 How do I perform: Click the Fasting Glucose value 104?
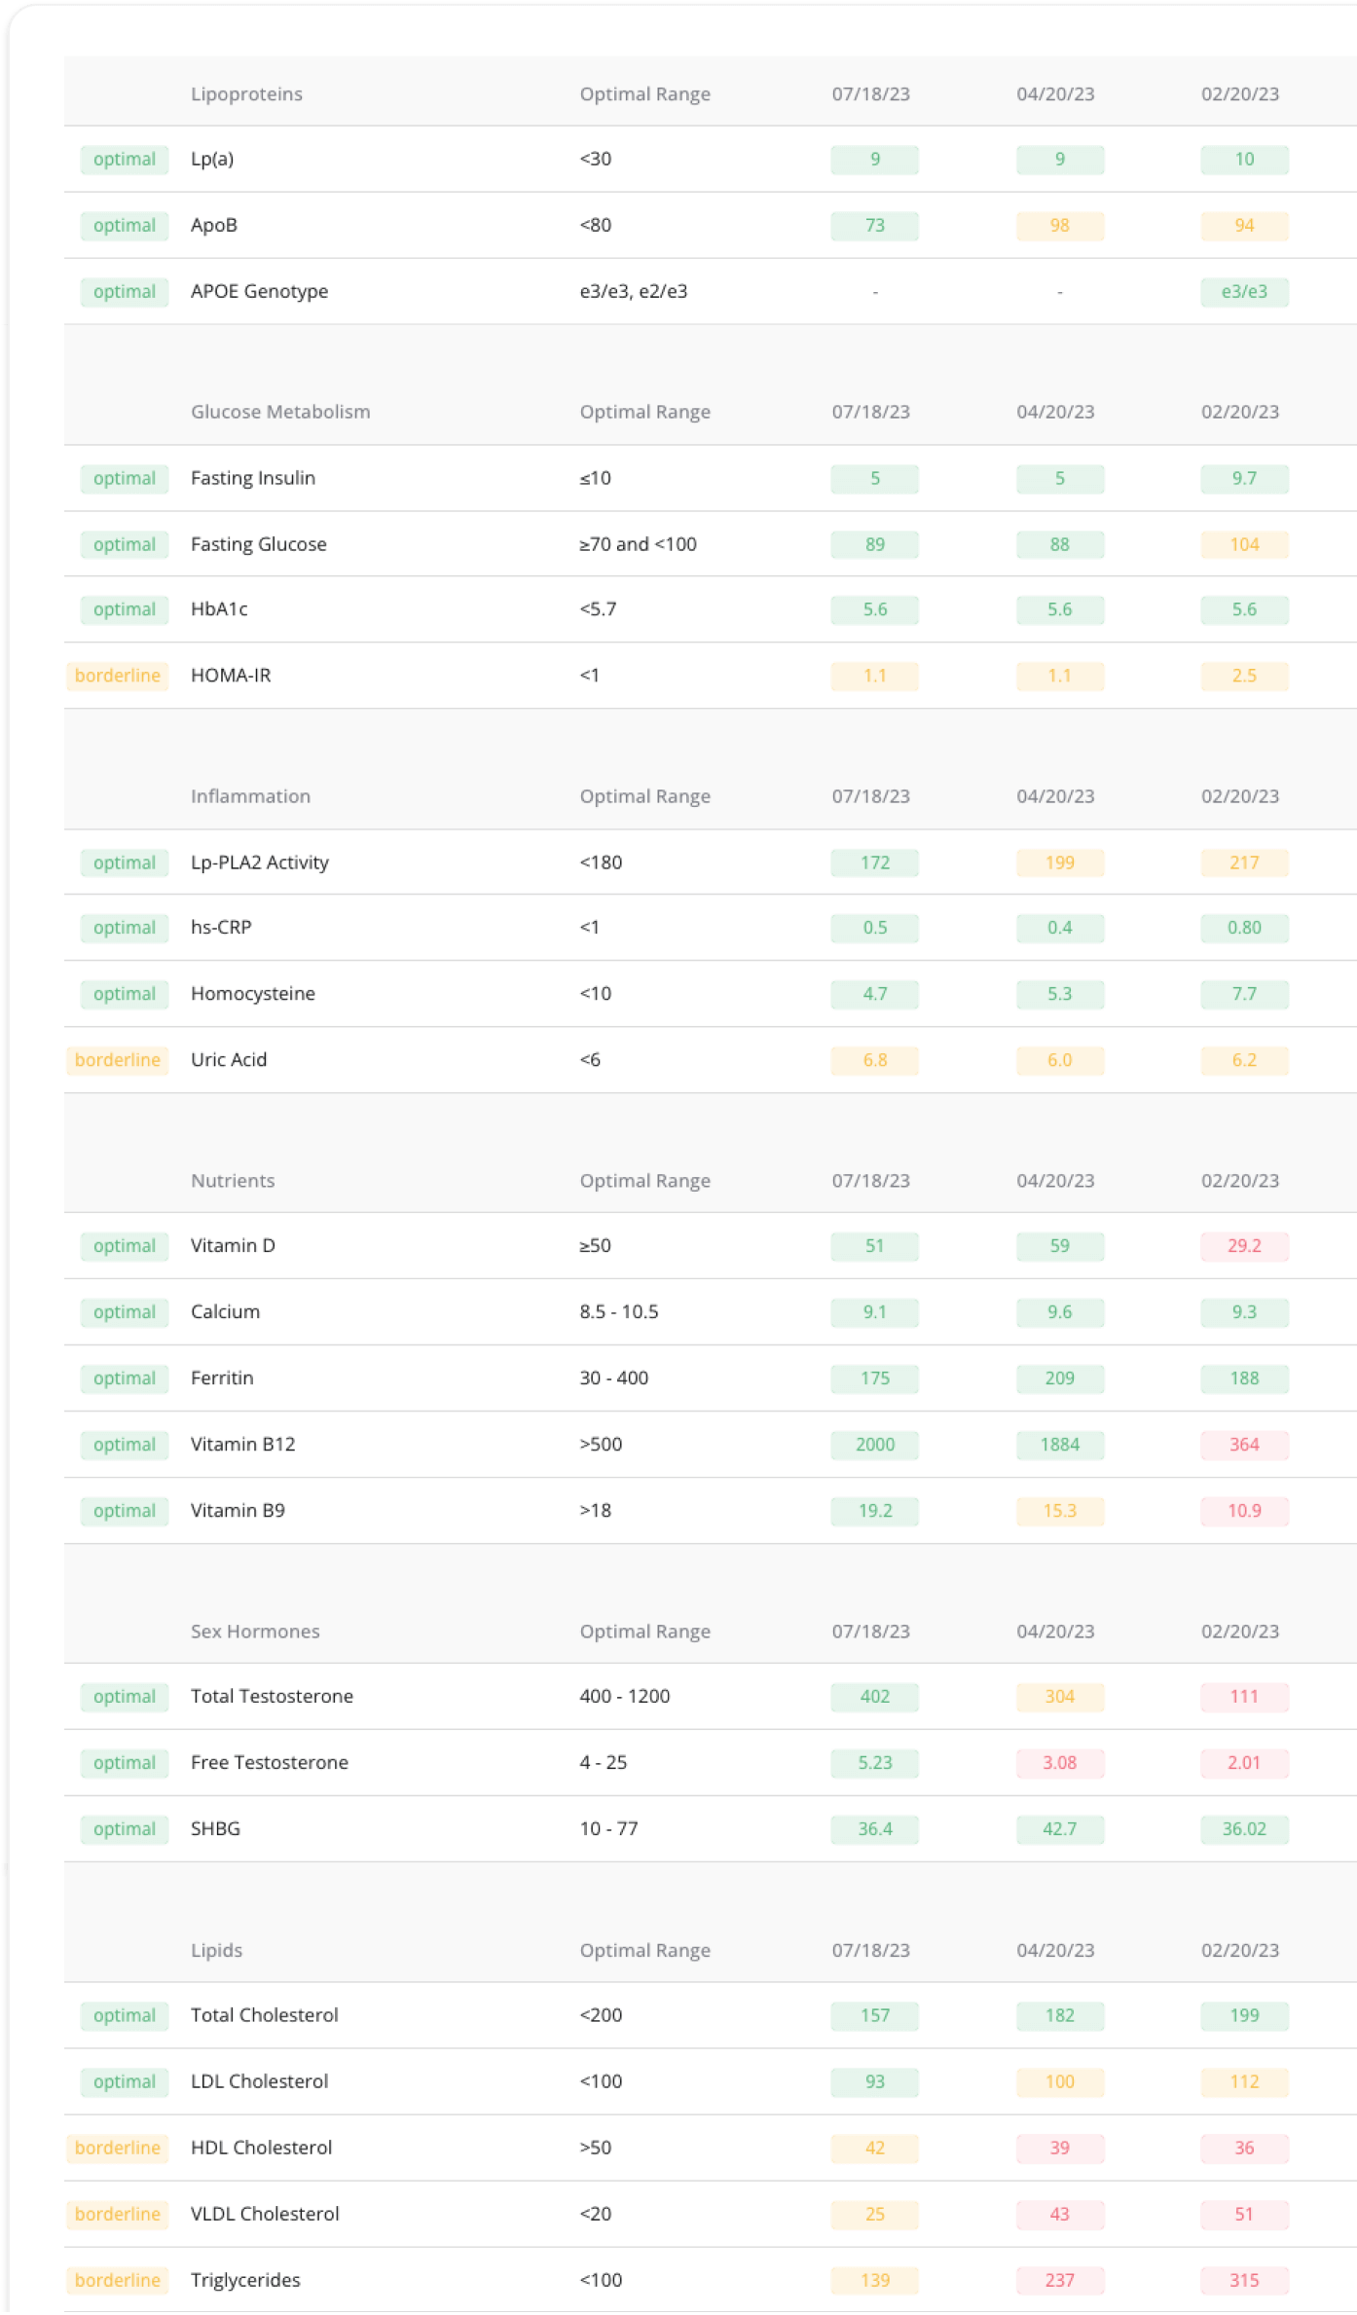(1243, 544)
